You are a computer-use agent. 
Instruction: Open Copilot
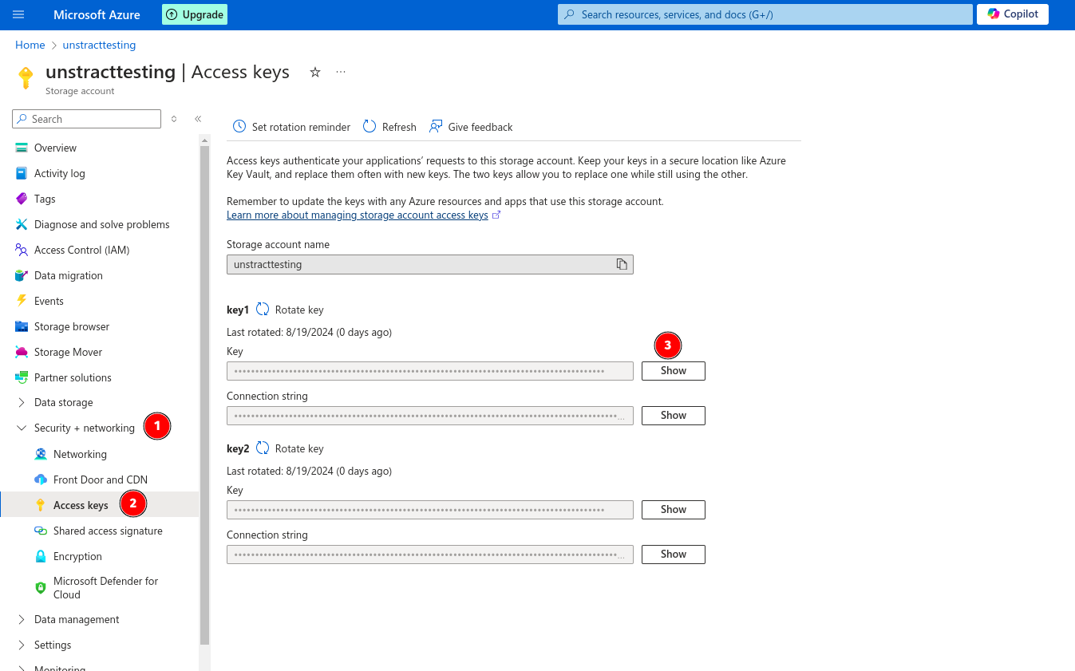coord(1013,14)
